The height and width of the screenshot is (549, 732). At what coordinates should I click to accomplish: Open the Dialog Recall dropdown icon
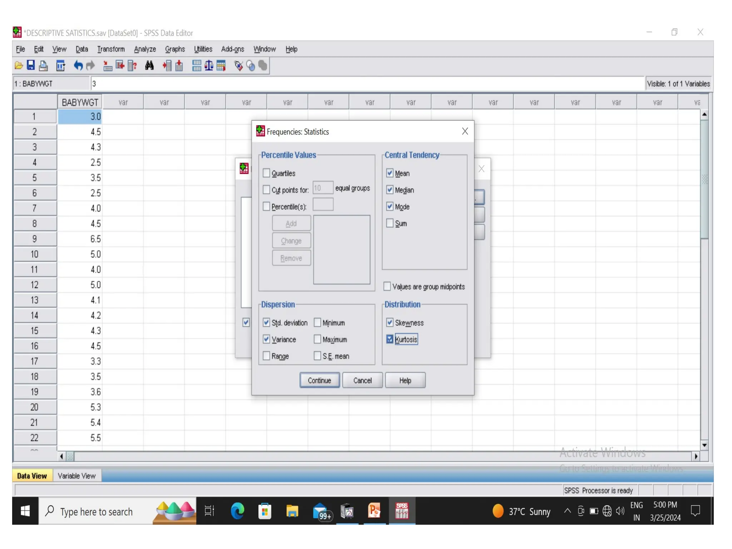click(x=60, y=65)
